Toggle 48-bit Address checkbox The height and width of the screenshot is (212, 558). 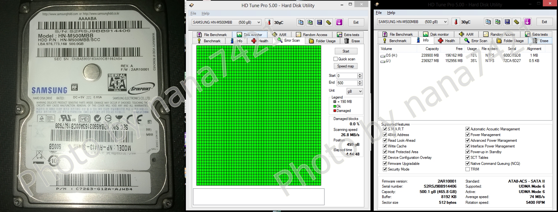385,135
